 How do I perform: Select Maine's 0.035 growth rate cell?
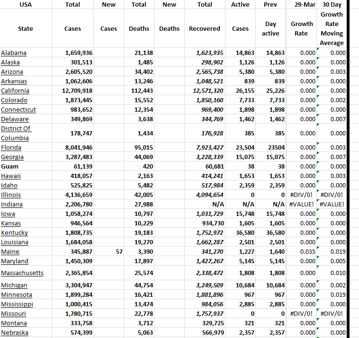click(301, 252)
